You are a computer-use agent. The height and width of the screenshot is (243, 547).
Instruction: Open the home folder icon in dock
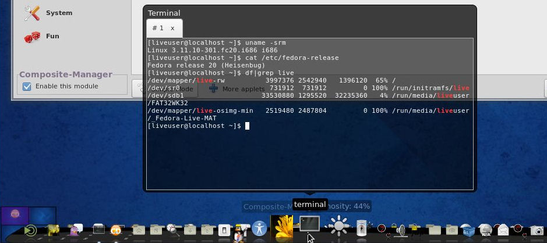click(x=139, y=230)
